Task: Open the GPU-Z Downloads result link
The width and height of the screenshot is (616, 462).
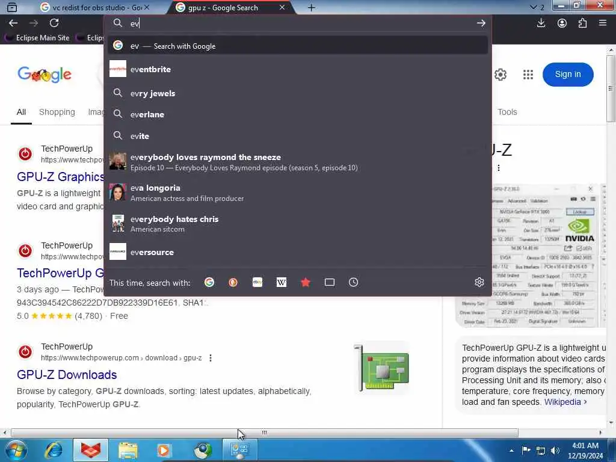Action: click(x=67, y=374)
